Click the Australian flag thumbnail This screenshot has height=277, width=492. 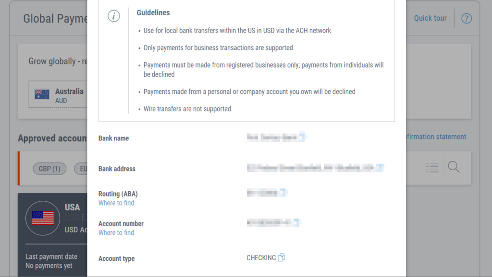tap(42, 94)
